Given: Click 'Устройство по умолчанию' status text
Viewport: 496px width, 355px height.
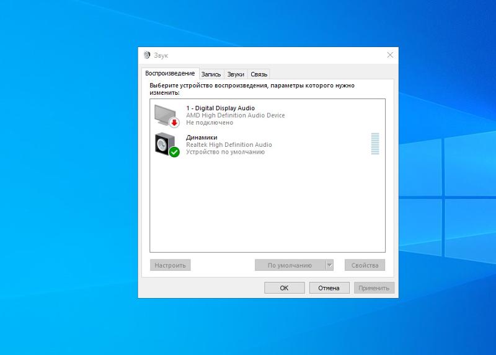Looking at the screenshot, I should click(x=225, y=152).
